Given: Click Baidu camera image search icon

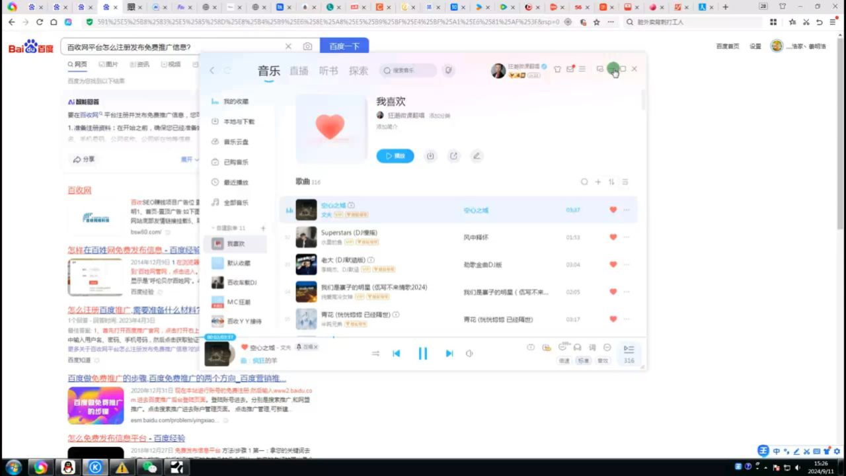Looking at the screenshot, I should coord(307,46).
